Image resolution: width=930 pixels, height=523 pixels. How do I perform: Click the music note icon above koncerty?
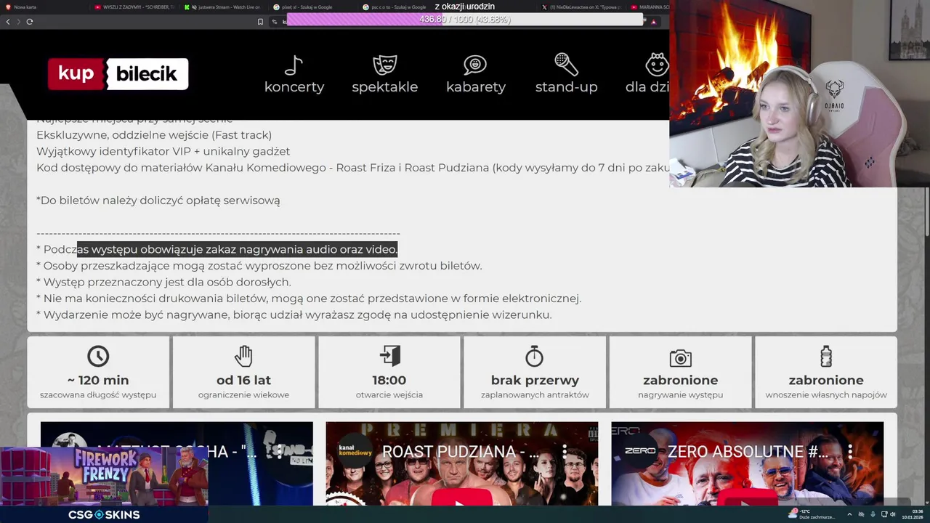click(294, 65)
